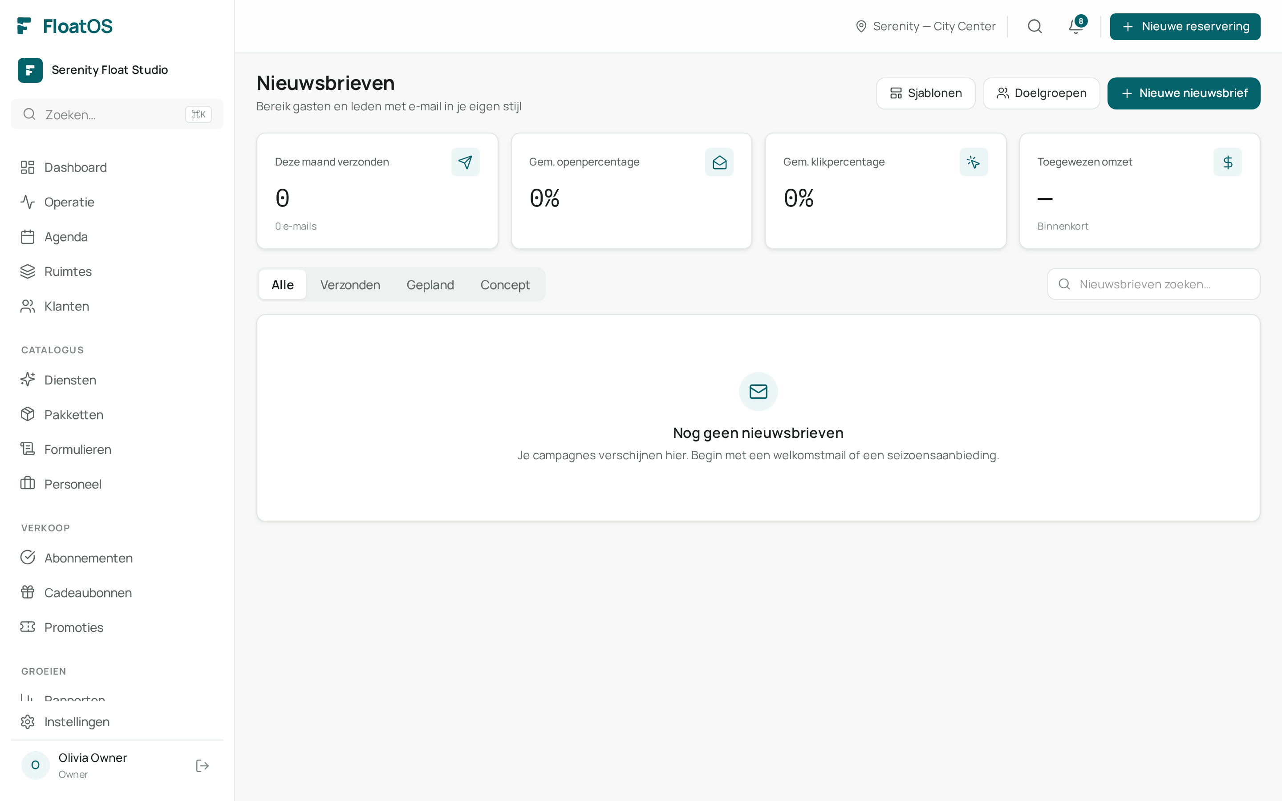
Task: Click the Gem. klikpercentage label
Action: [x=834, y=162]
